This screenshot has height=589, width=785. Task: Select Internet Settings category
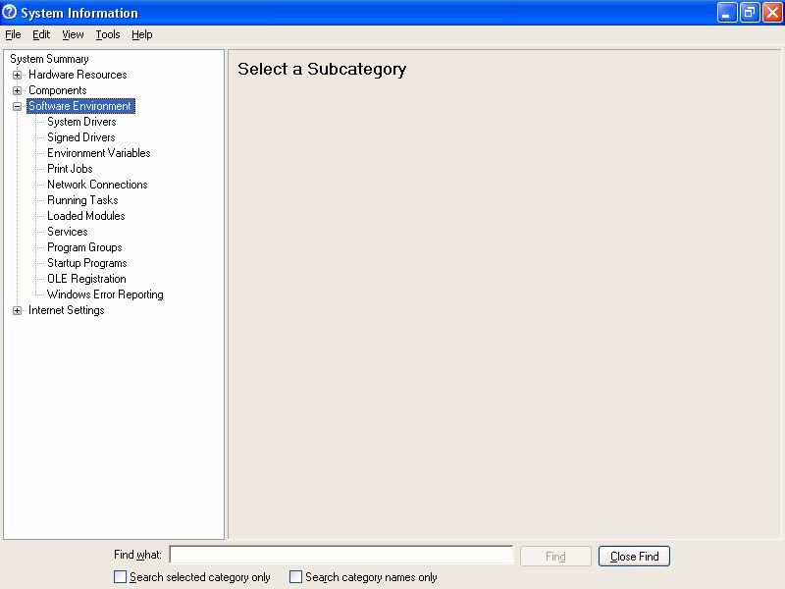tap(66, 310)
